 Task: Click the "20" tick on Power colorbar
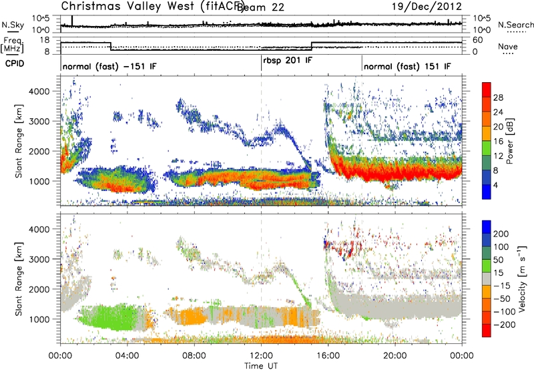[498, 127]
